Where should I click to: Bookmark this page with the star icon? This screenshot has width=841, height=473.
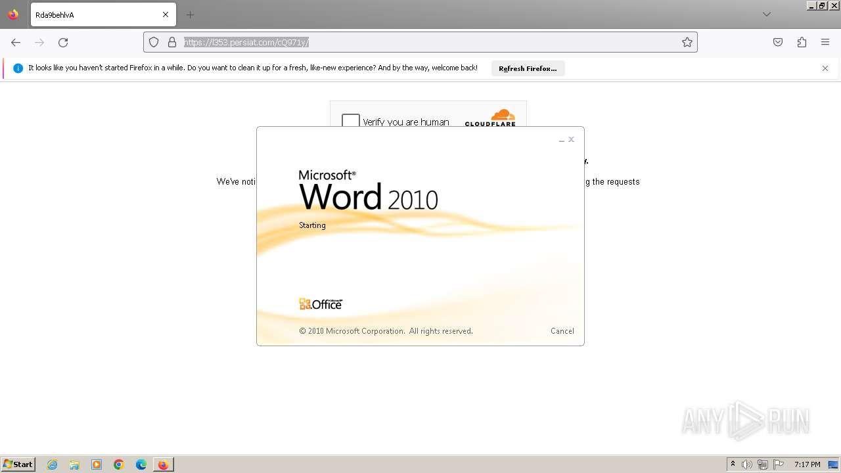point(687,42)
